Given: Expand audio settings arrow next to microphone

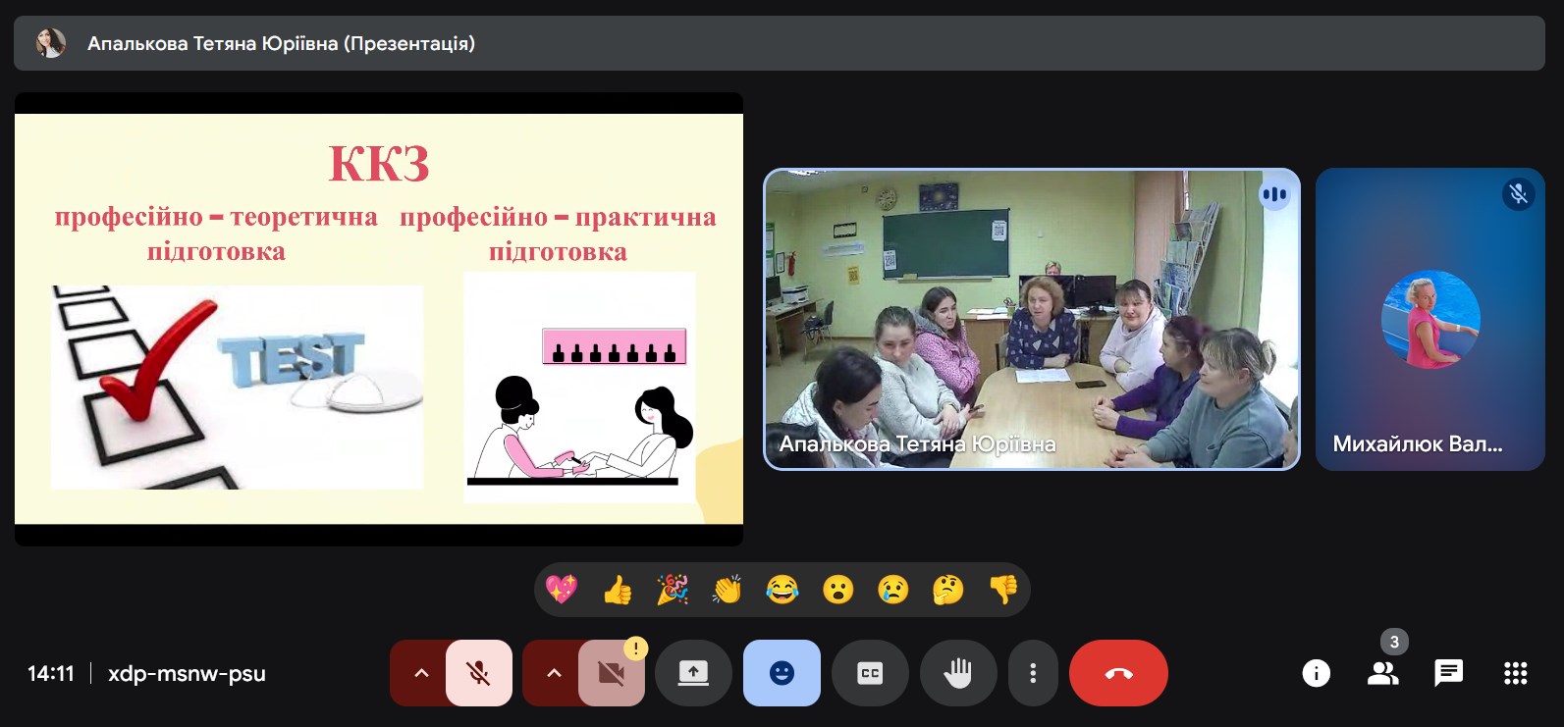Looking at the screenshot, I should [x=421, y=673].
